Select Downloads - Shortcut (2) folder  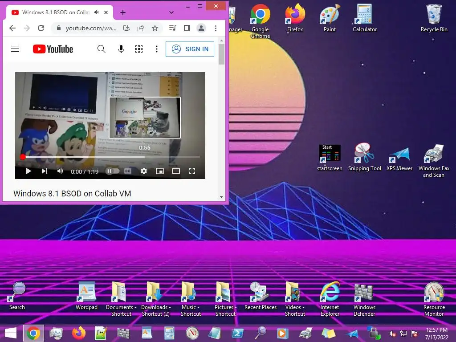click(155, 299)
